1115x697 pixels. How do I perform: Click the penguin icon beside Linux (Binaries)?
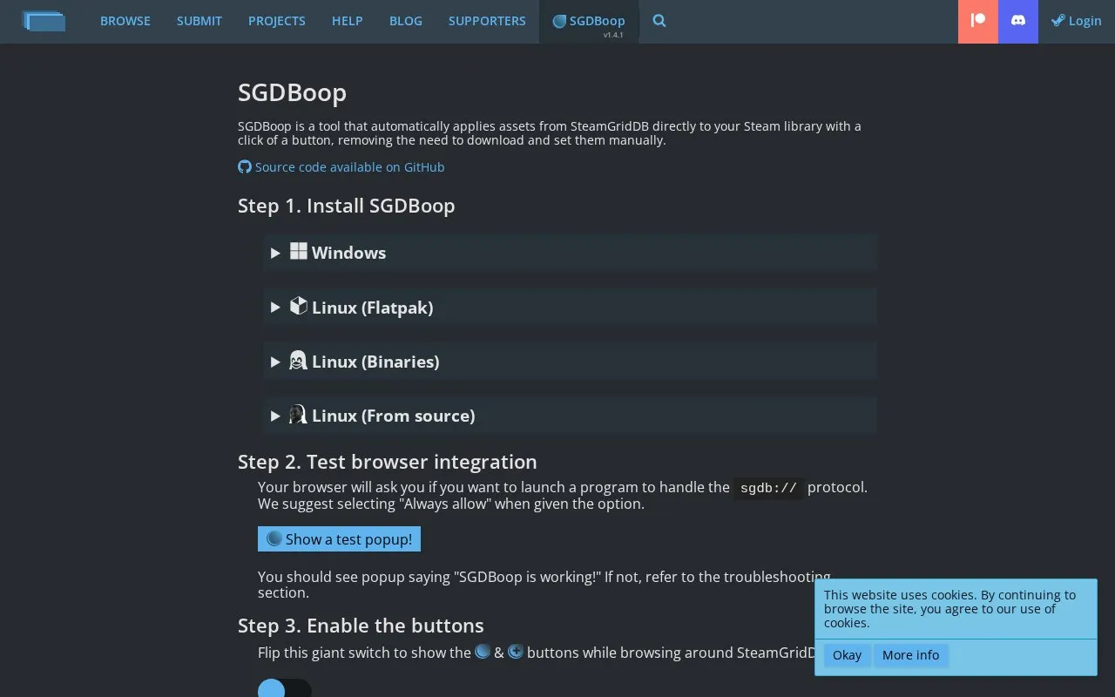[298, 360]
